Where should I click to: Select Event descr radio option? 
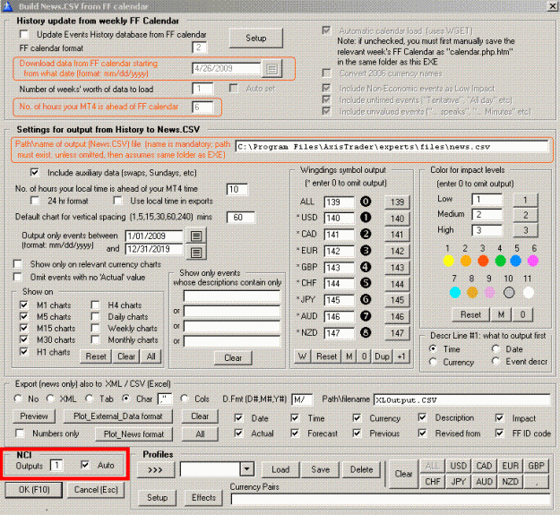[495, 361]
